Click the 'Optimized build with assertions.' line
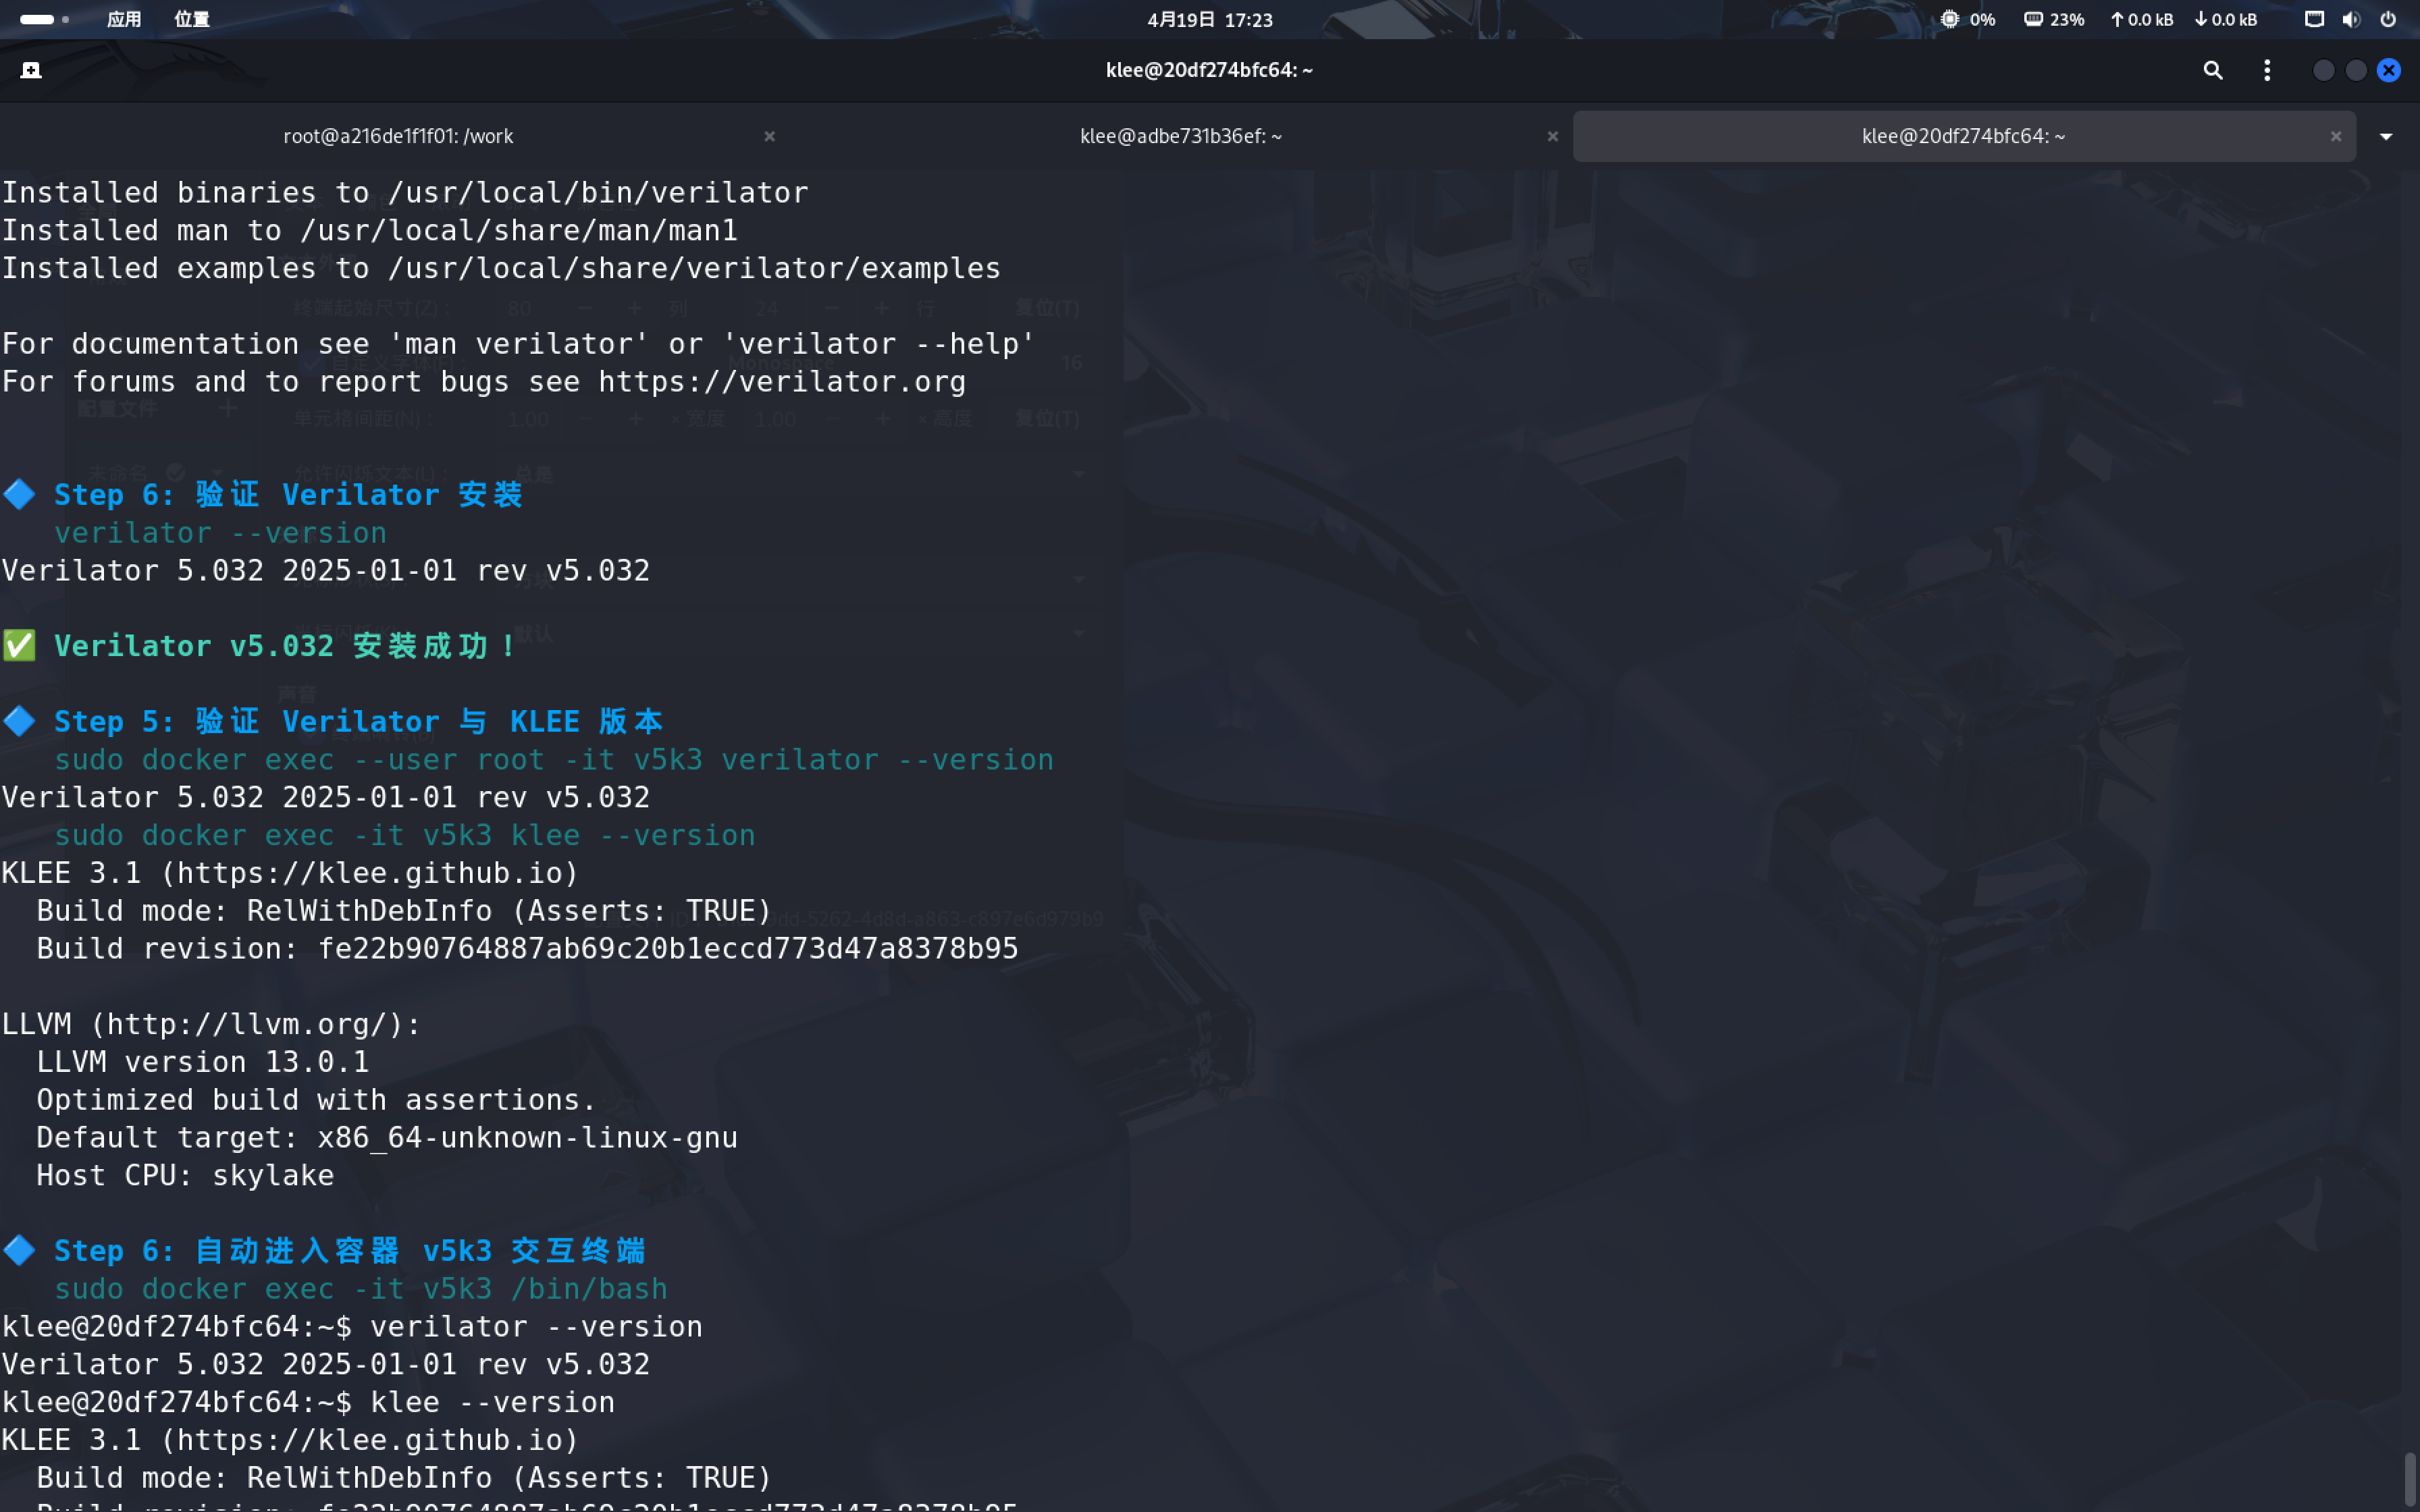The width and height of the screenshot is (2420, 1512). click(317, 1099)
